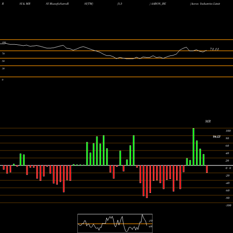The image size is (233, 233).
Task: Click the 0 level label under the RSI chart
Action: click(2, 80)
